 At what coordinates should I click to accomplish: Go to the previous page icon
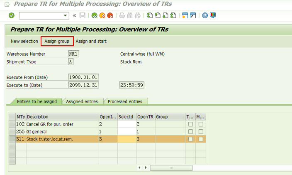coord(158,15)
